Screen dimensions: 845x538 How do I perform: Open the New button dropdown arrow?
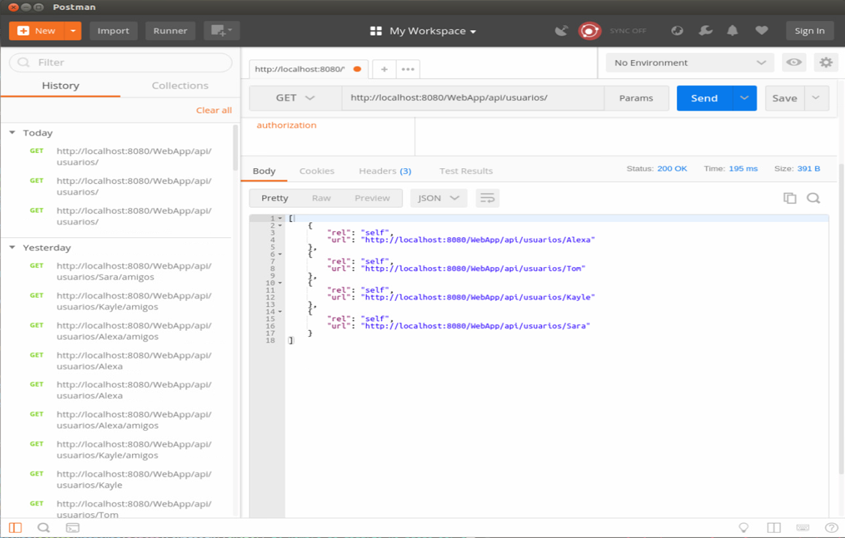(x=73, y=31)
